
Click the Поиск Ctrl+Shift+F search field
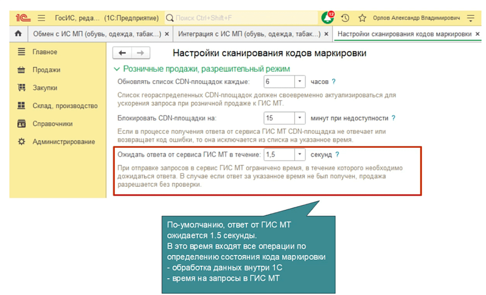(241, 18)
